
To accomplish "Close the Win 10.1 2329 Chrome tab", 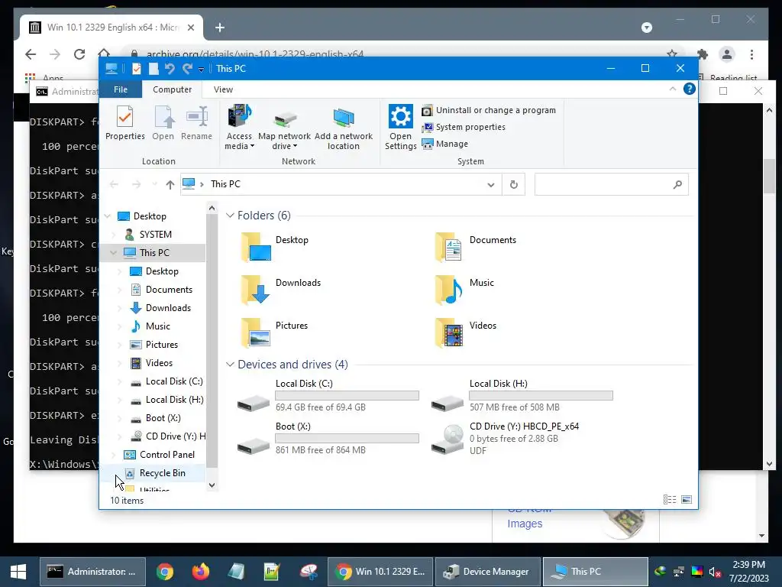I will (190, 28).
